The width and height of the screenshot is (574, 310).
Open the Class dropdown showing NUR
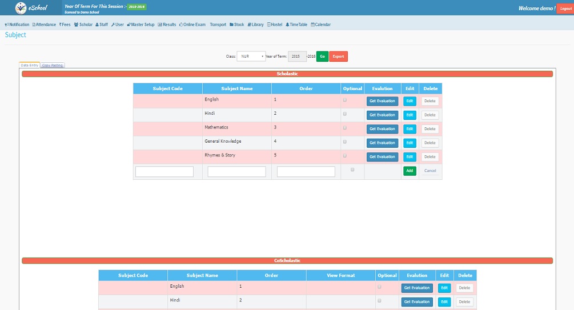251,56
